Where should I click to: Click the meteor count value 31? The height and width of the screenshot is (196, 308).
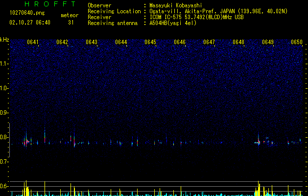point(71,23)
